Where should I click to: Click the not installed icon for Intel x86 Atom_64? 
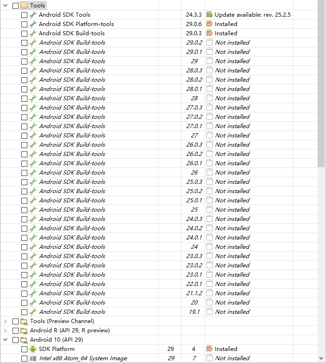210,358
